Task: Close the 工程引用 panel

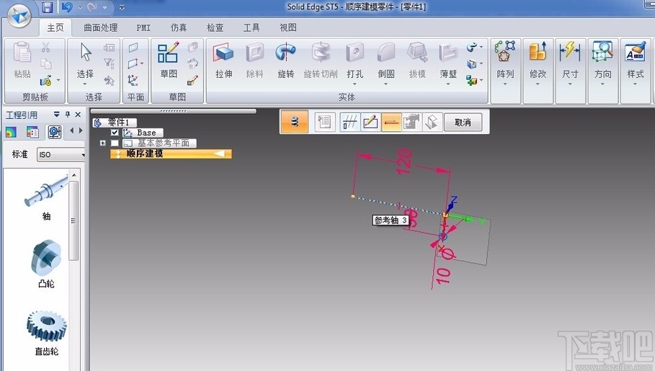Action: pos(78,115)
